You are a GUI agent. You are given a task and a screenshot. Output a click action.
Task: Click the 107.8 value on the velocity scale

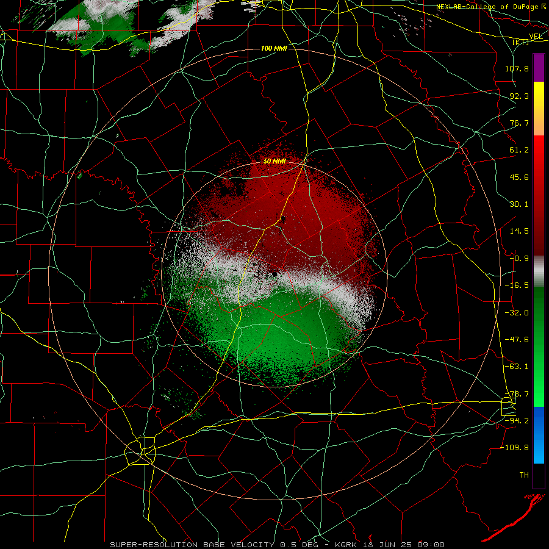517,68
